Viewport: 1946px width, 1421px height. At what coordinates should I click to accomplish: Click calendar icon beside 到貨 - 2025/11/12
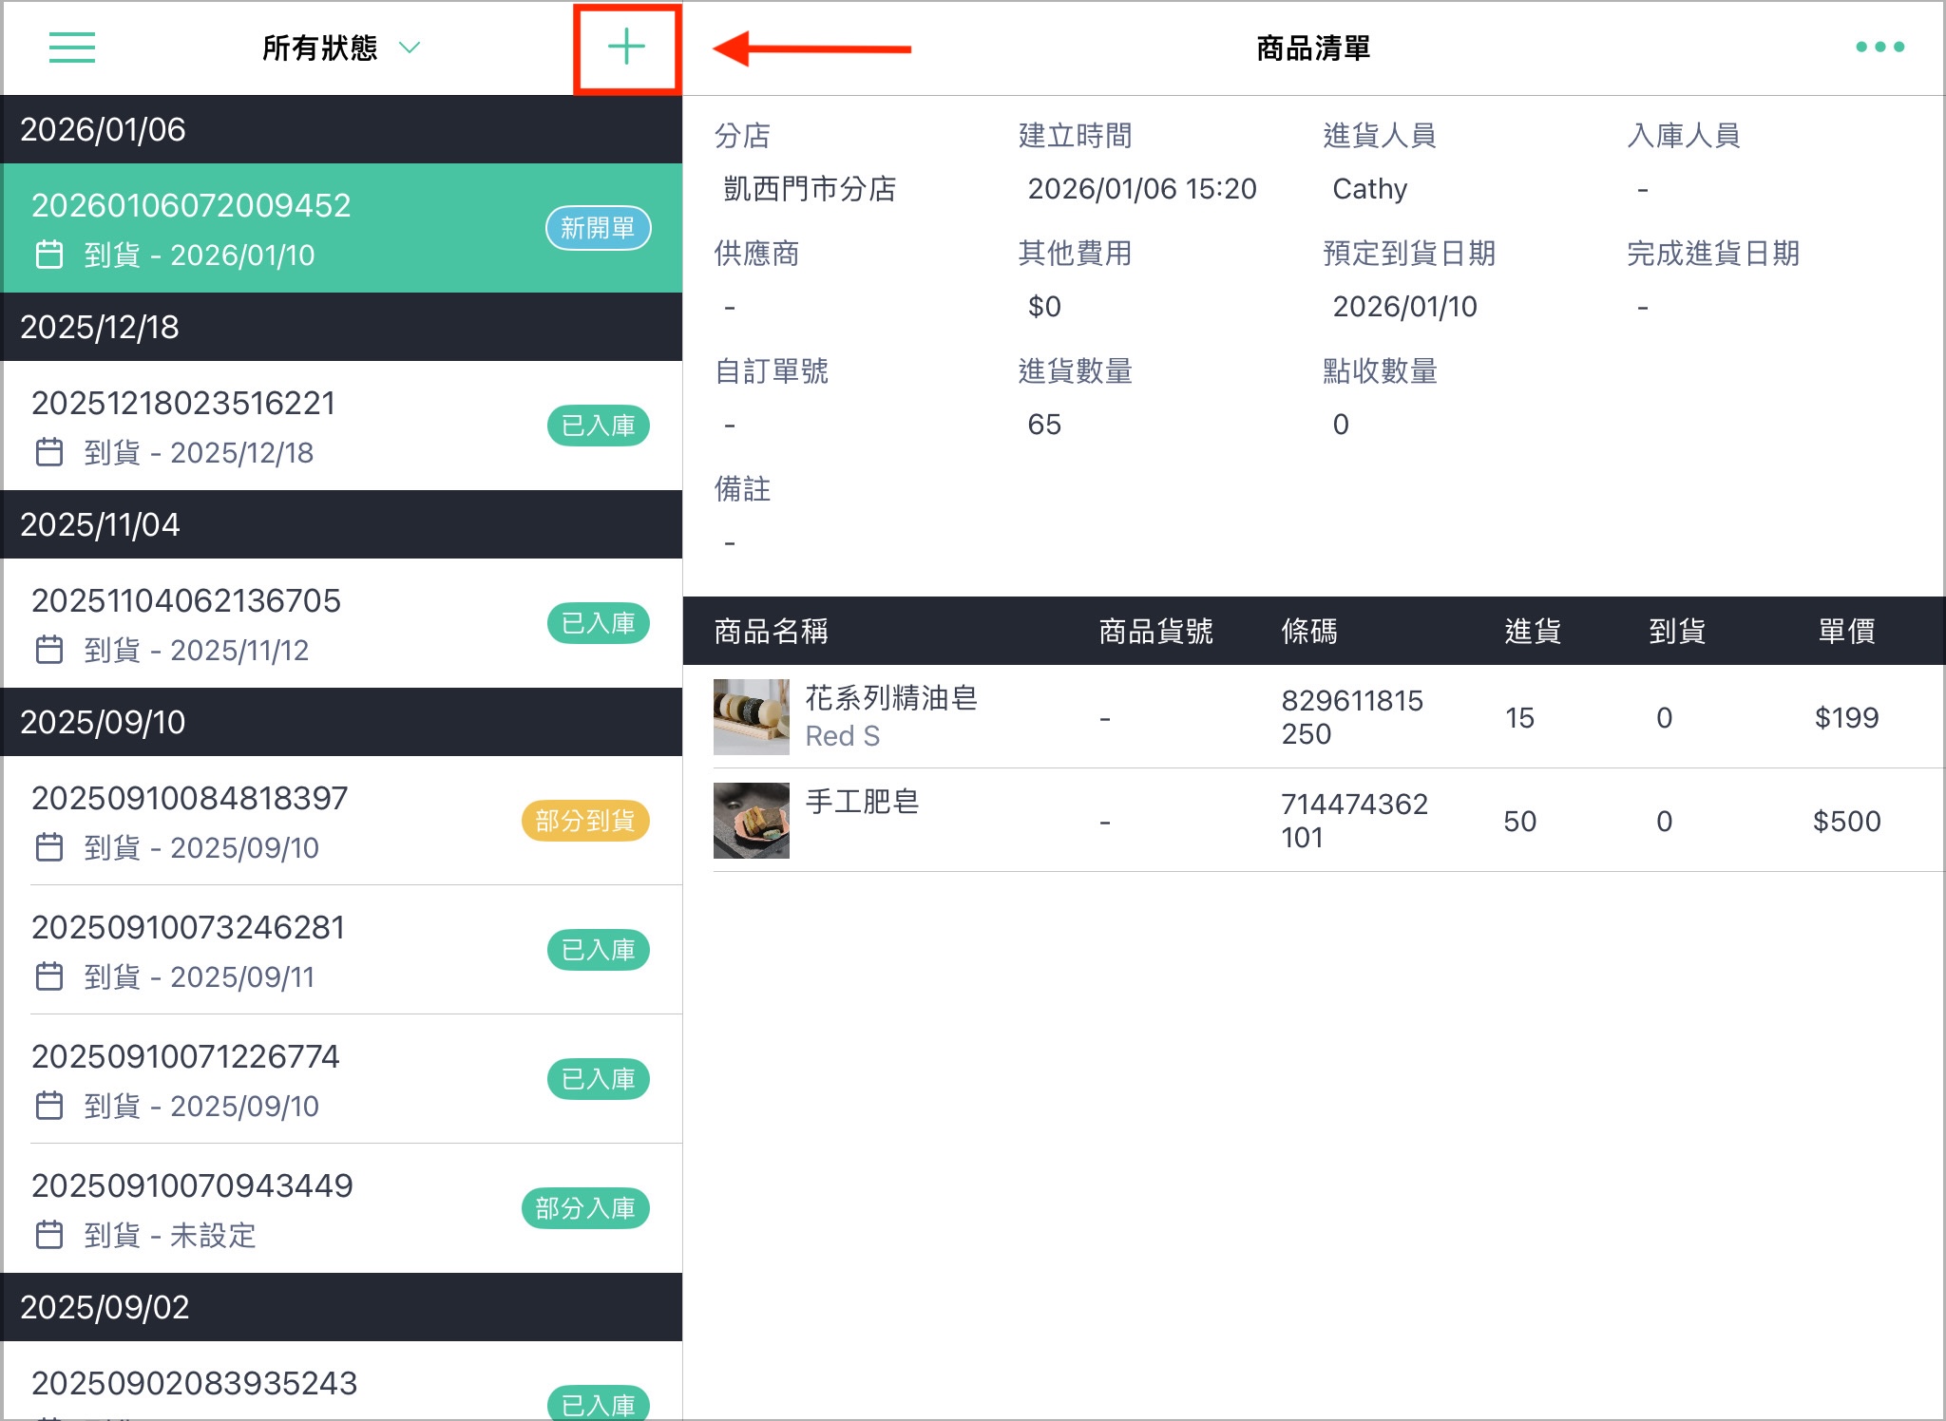pos(49,650)
